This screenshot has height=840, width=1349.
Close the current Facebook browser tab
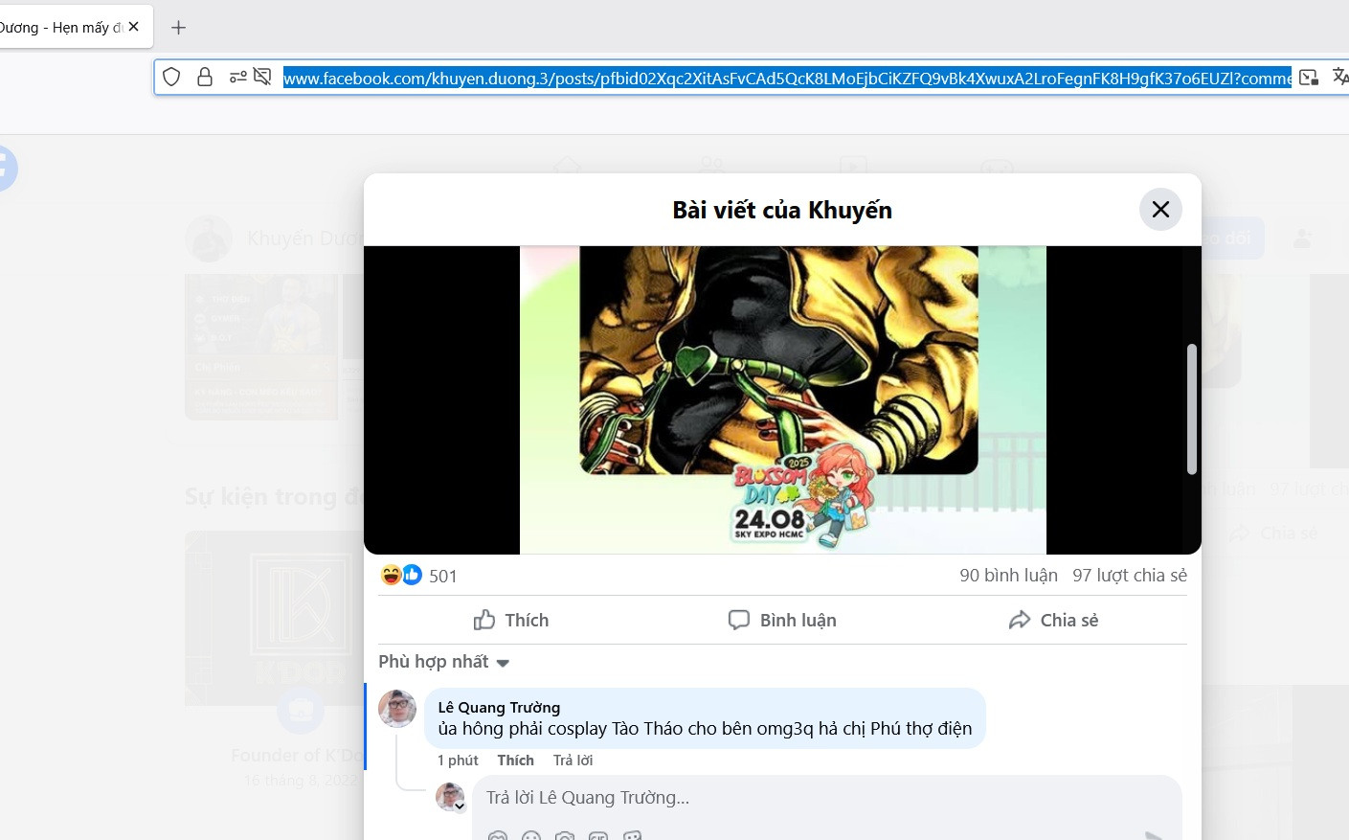[133, 27]
